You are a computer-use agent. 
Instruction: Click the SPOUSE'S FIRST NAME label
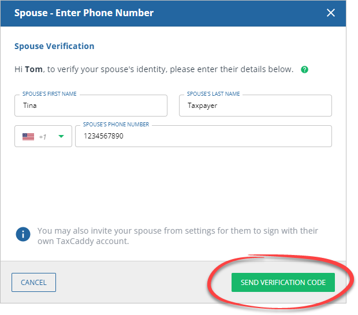[50, 94]
